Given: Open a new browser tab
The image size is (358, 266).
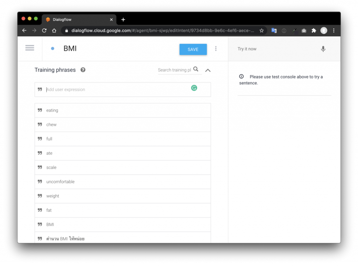Looking at the screenshot, I should coord(123,20).
